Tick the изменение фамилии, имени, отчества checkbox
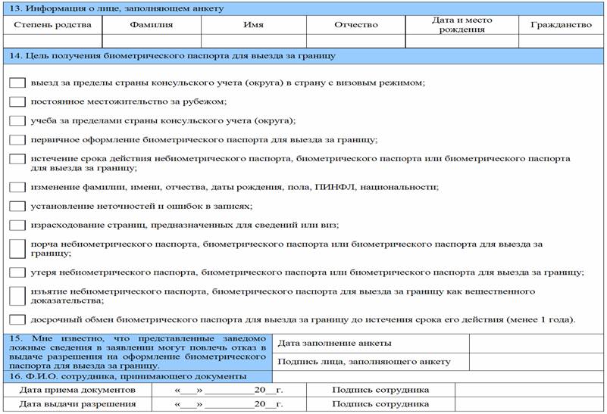This screenshot has height=414, width=607. (x=17, y=187)
